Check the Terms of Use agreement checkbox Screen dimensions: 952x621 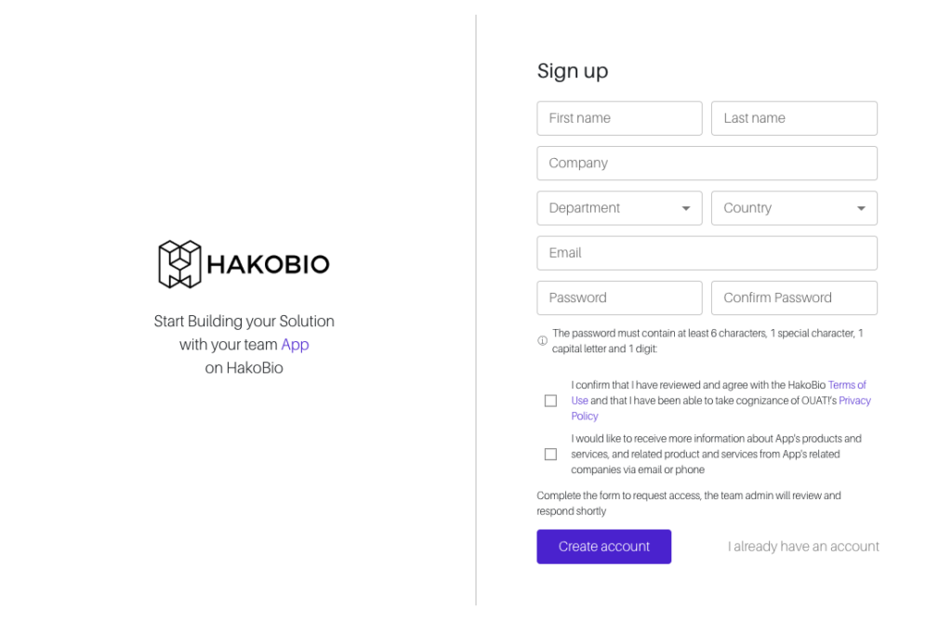tap(550, 401)
